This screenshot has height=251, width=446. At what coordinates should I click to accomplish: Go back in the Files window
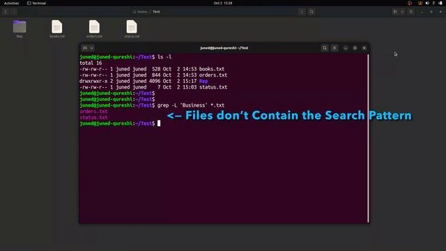click(x=6, y=12)
